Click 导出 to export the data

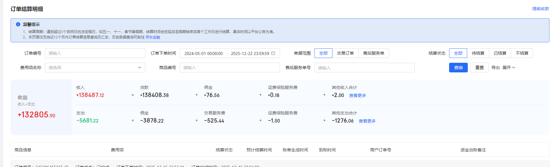click(495, 68)
